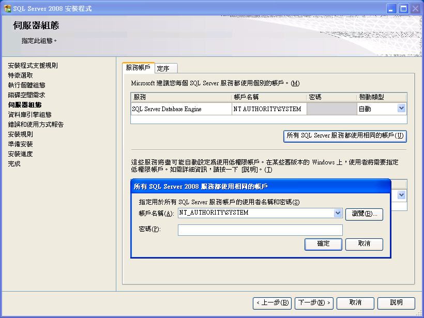Open the 啟動類型 dropdown for Database Engine

tap(401, 109)
